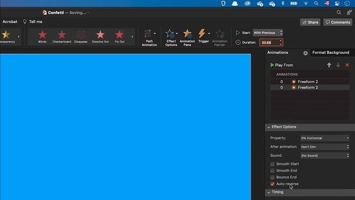Screen dimensions: 355x200
Task: Click the blue slide canvas
Action: [x=125, y=127]
